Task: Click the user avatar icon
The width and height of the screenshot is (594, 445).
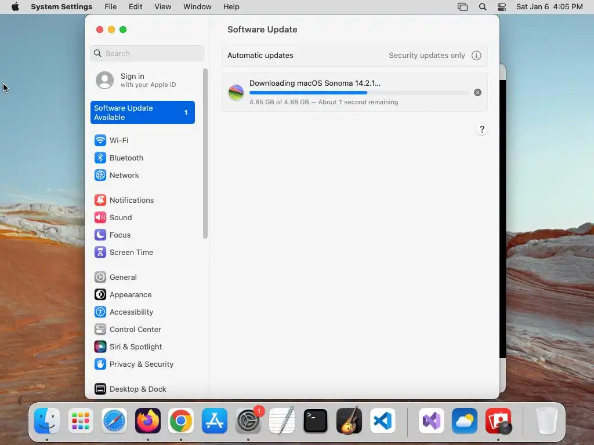Action: click(104, 80)
